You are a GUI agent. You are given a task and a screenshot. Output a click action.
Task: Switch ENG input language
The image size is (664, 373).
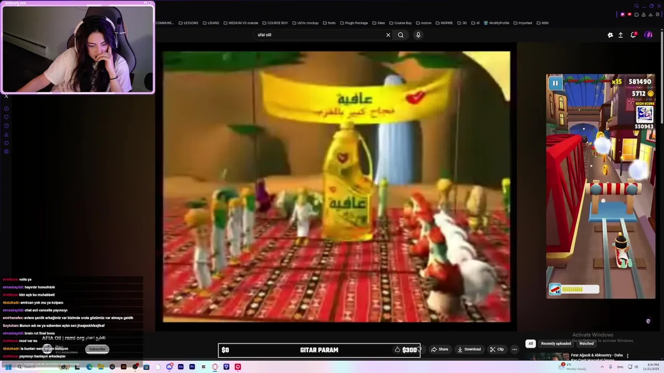[x=620, y=367]
